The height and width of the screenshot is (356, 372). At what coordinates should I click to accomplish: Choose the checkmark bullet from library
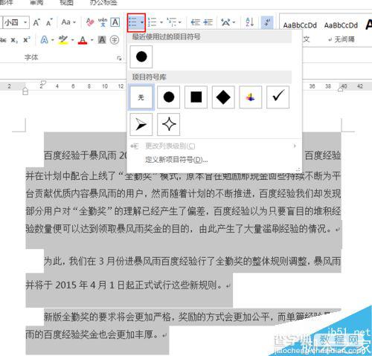(278, 97)
